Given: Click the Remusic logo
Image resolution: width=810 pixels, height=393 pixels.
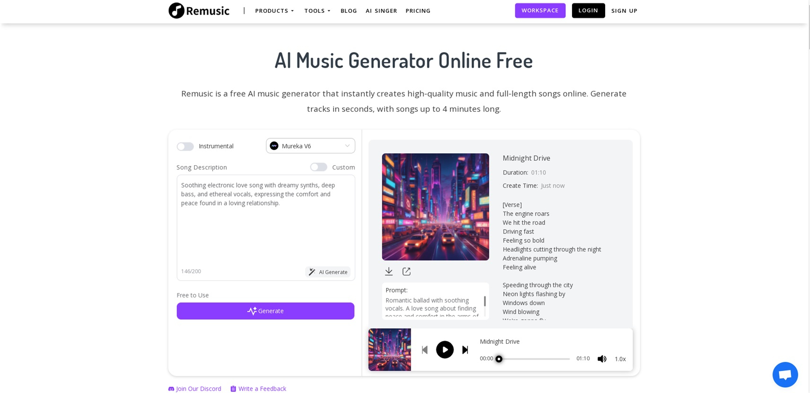Looking at the screenshot, I should [x=199, y=10].
